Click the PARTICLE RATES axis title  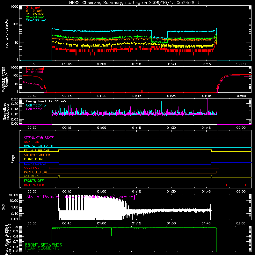pyautogui.click(x=4, y=80)
